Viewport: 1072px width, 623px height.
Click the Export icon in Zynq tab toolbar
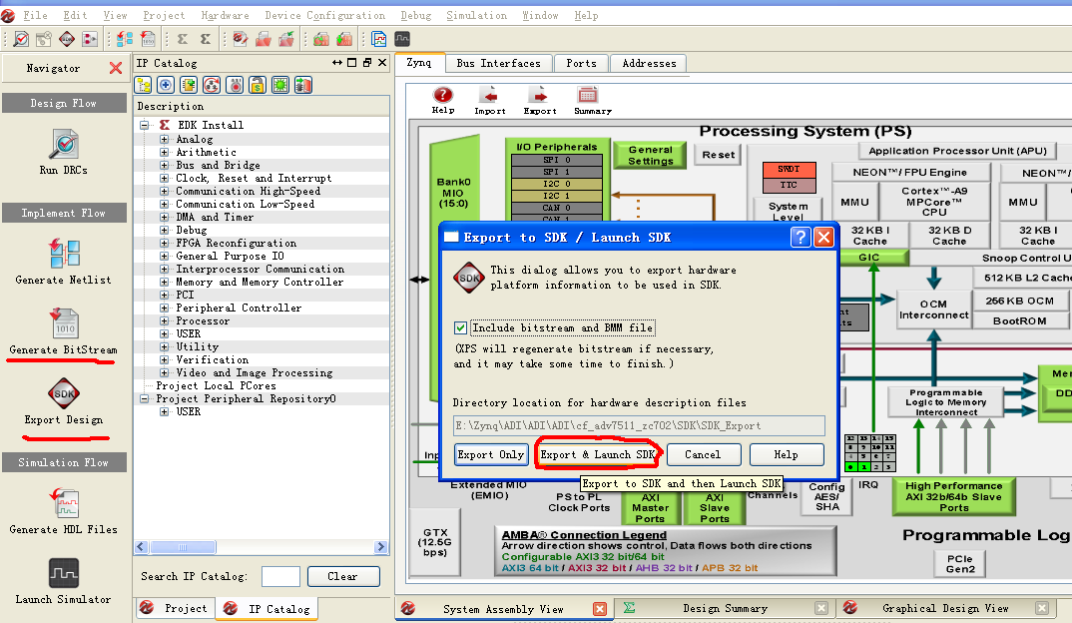pos(539,95)
